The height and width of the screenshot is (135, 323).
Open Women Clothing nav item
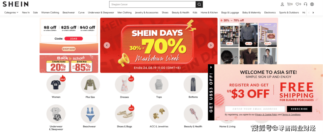(50, 12)
